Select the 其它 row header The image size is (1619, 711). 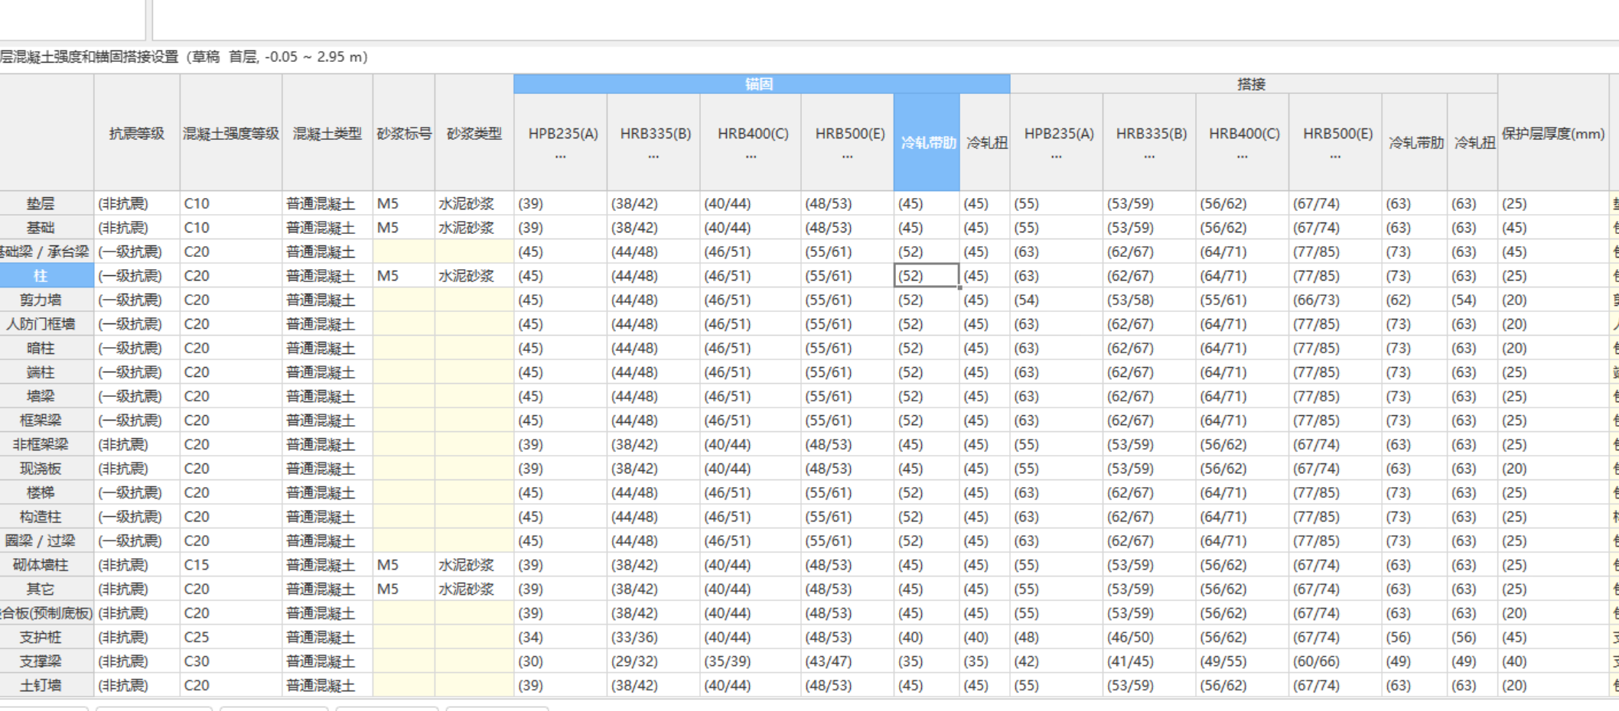point(46,589)
